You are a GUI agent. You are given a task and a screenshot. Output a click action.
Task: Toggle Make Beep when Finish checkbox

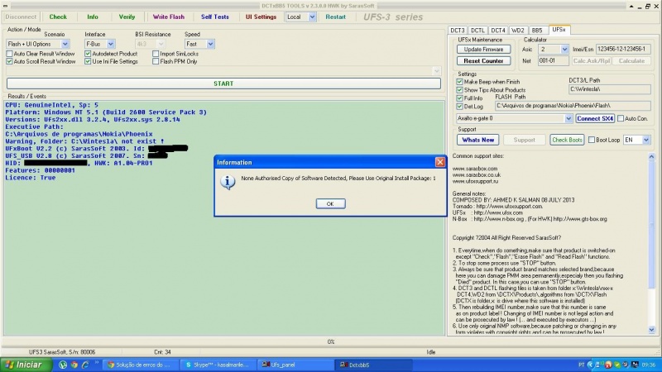coord(459,82)
